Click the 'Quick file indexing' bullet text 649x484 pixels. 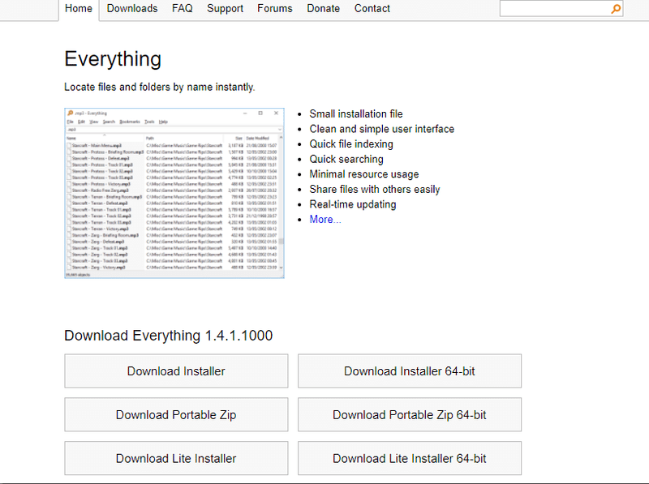pyautogui.click(x=351, y=144)
